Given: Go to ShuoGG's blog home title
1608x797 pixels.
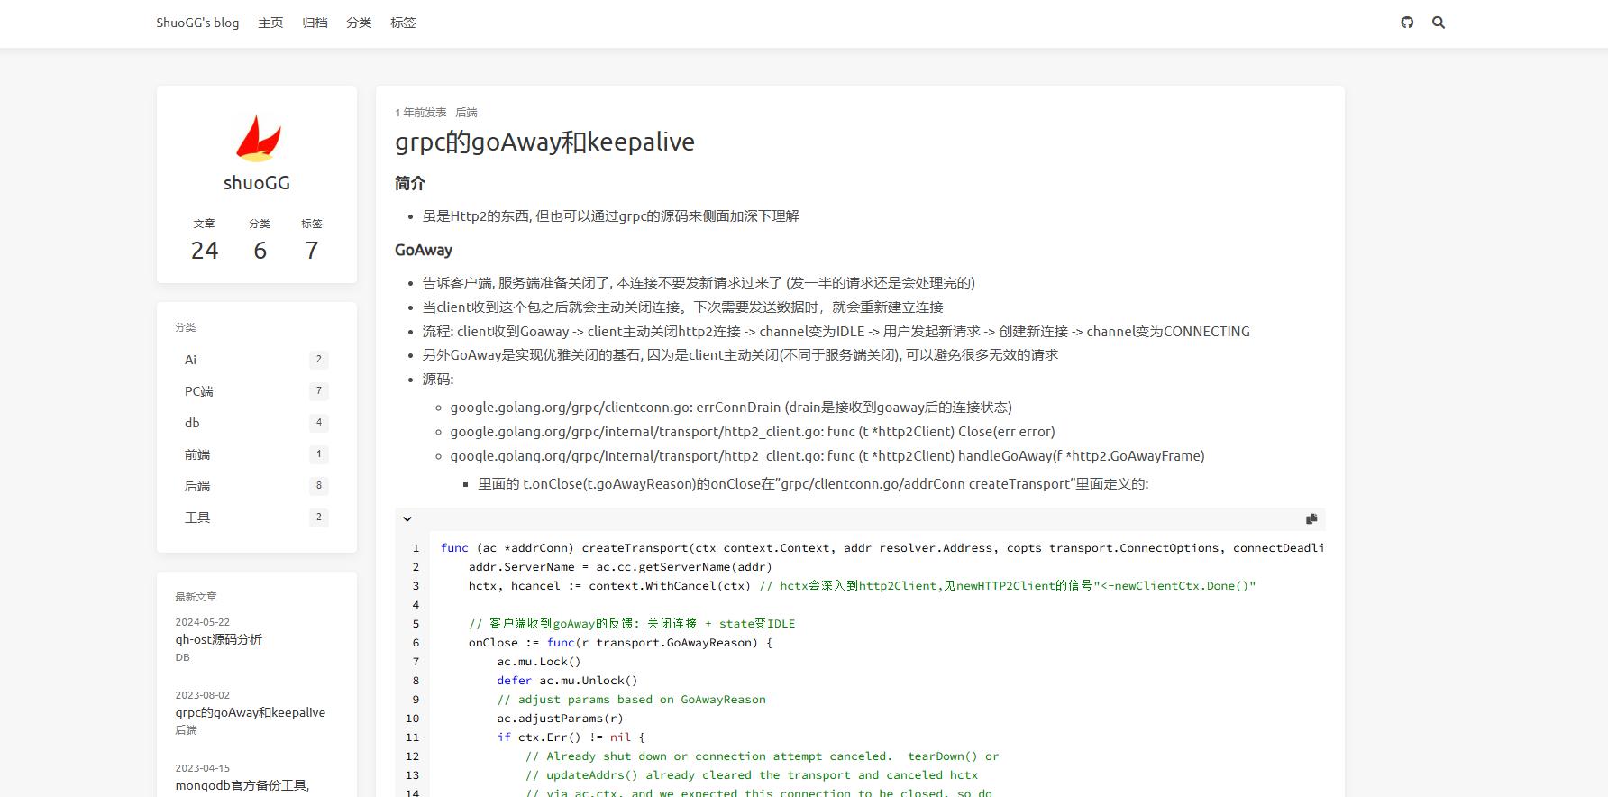Looking at the screenshot, I should coord(197,23).
